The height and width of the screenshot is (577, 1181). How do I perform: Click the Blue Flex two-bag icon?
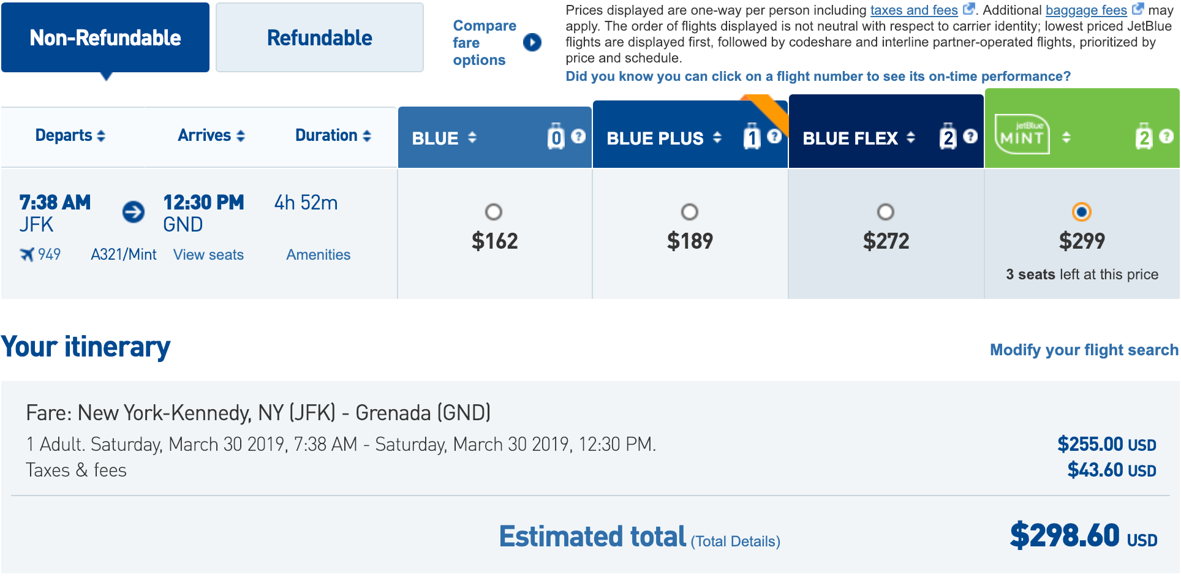tap(948, 137)
